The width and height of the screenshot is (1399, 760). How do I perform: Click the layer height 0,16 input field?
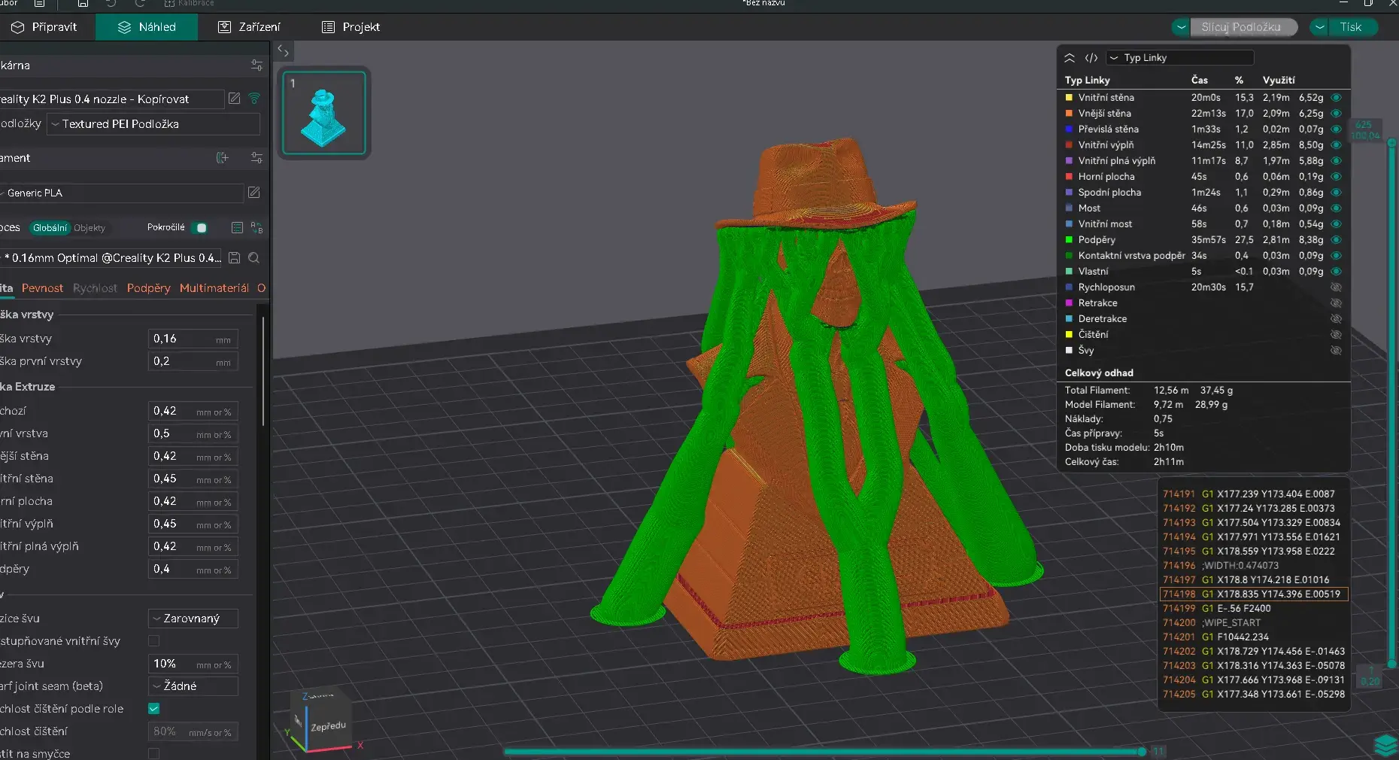point(193,339)
